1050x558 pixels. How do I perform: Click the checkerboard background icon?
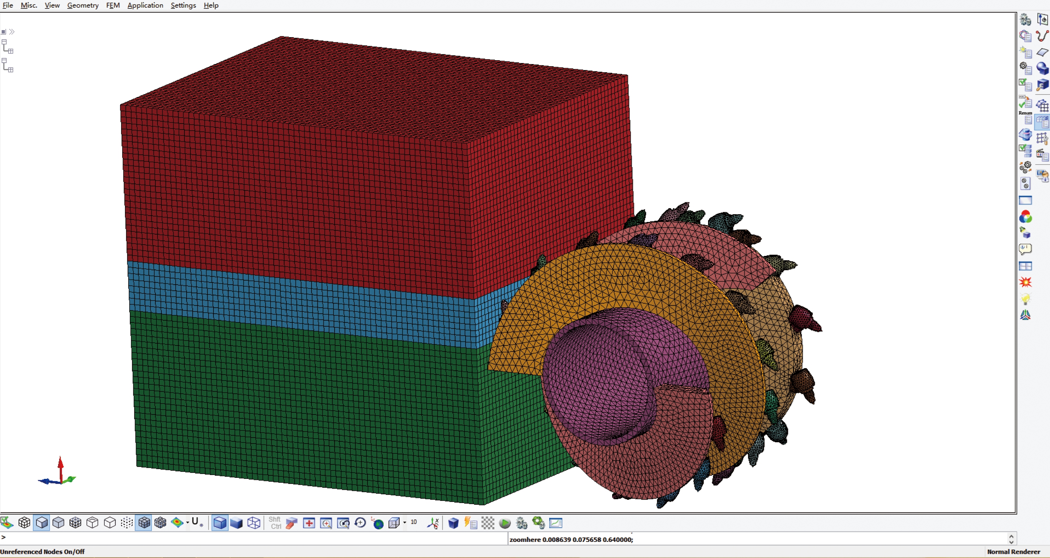pyautogui.click(x=488, y=523)
